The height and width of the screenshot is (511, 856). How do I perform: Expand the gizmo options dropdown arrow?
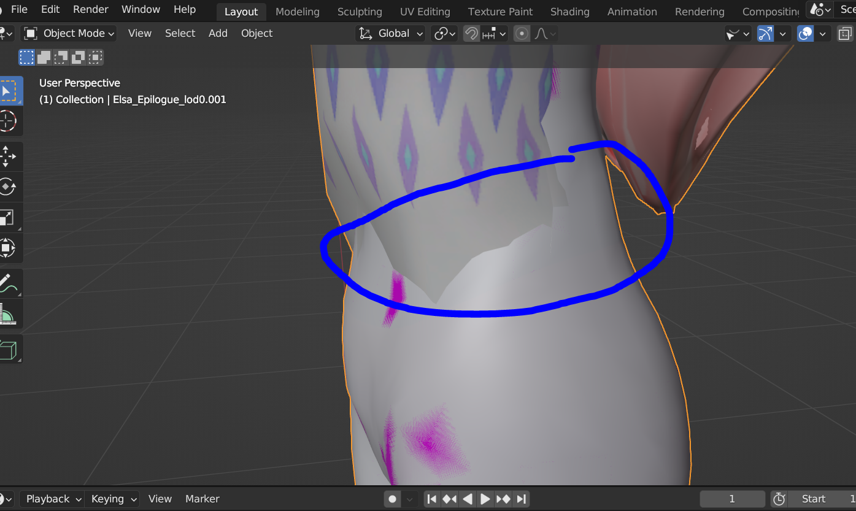782,34
